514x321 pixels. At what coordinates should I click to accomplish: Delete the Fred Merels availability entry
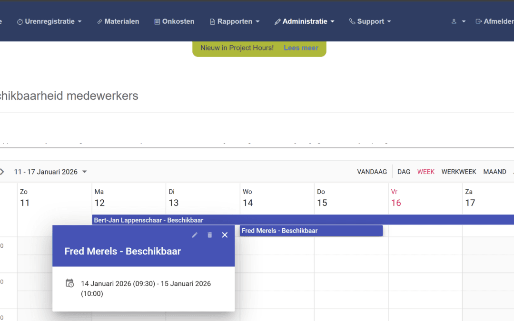[209, 235]
